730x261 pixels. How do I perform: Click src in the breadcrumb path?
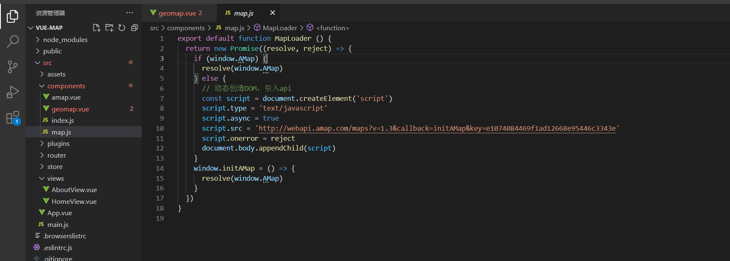pyautogui.click(x=154, y=28)
